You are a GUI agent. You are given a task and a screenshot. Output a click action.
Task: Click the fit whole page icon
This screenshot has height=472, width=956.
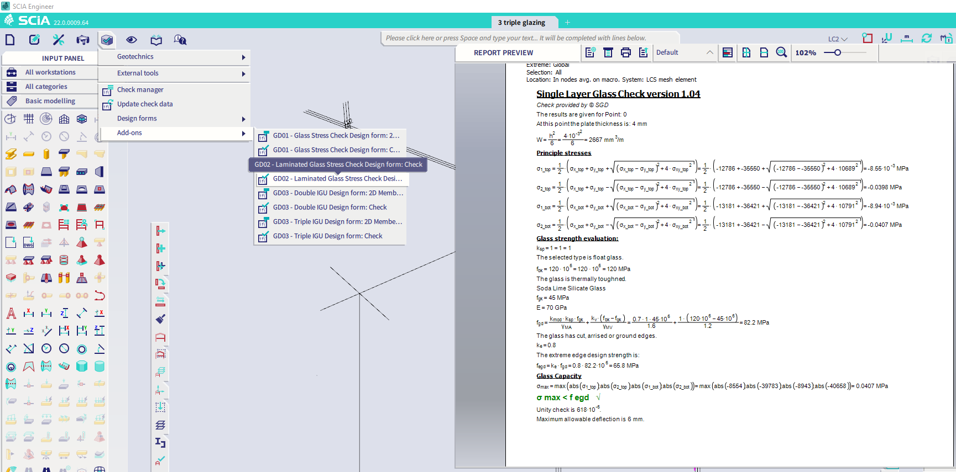click(746, 52)
